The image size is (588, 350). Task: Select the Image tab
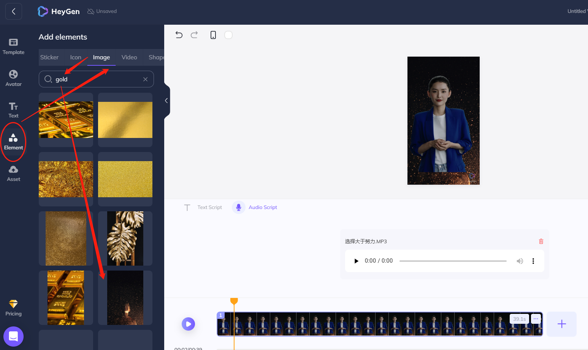tap(101, 57)
